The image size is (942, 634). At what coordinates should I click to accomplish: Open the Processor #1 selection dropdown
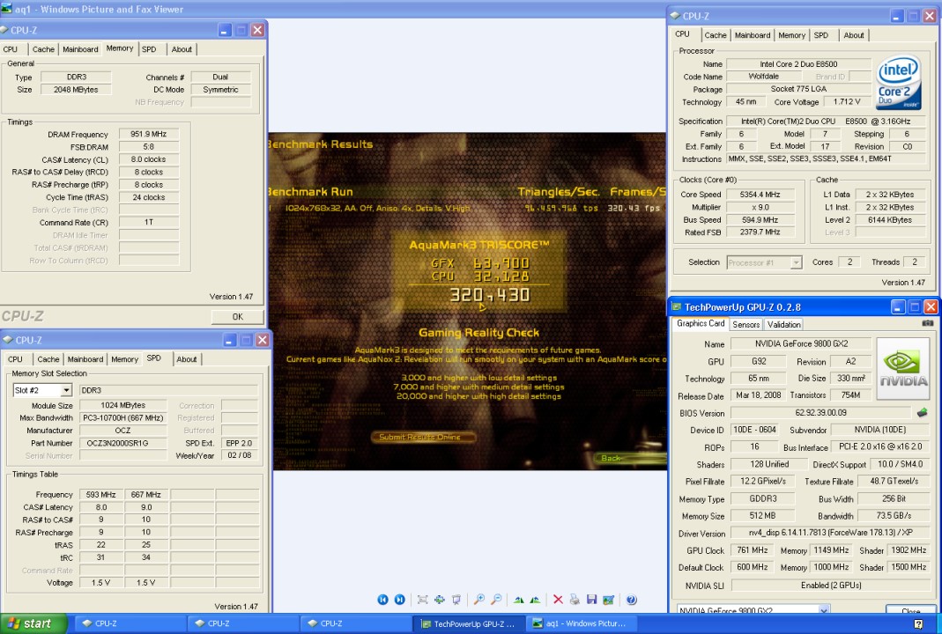tap(796, 262)
